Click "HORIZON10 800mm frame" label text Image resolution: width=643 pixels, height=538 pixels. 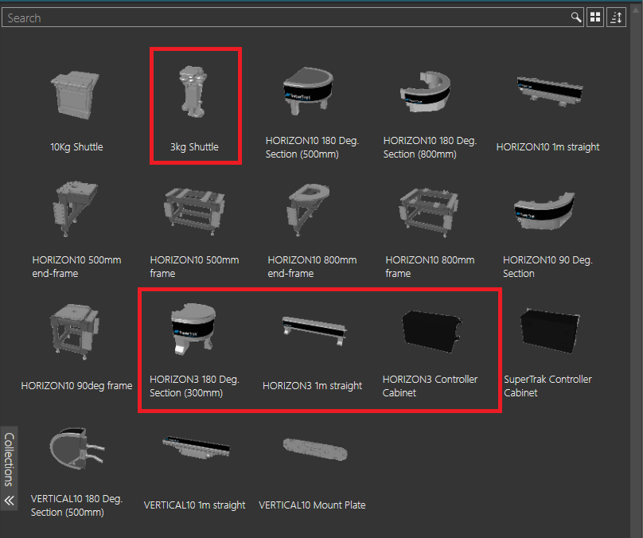tap(430, 267)
